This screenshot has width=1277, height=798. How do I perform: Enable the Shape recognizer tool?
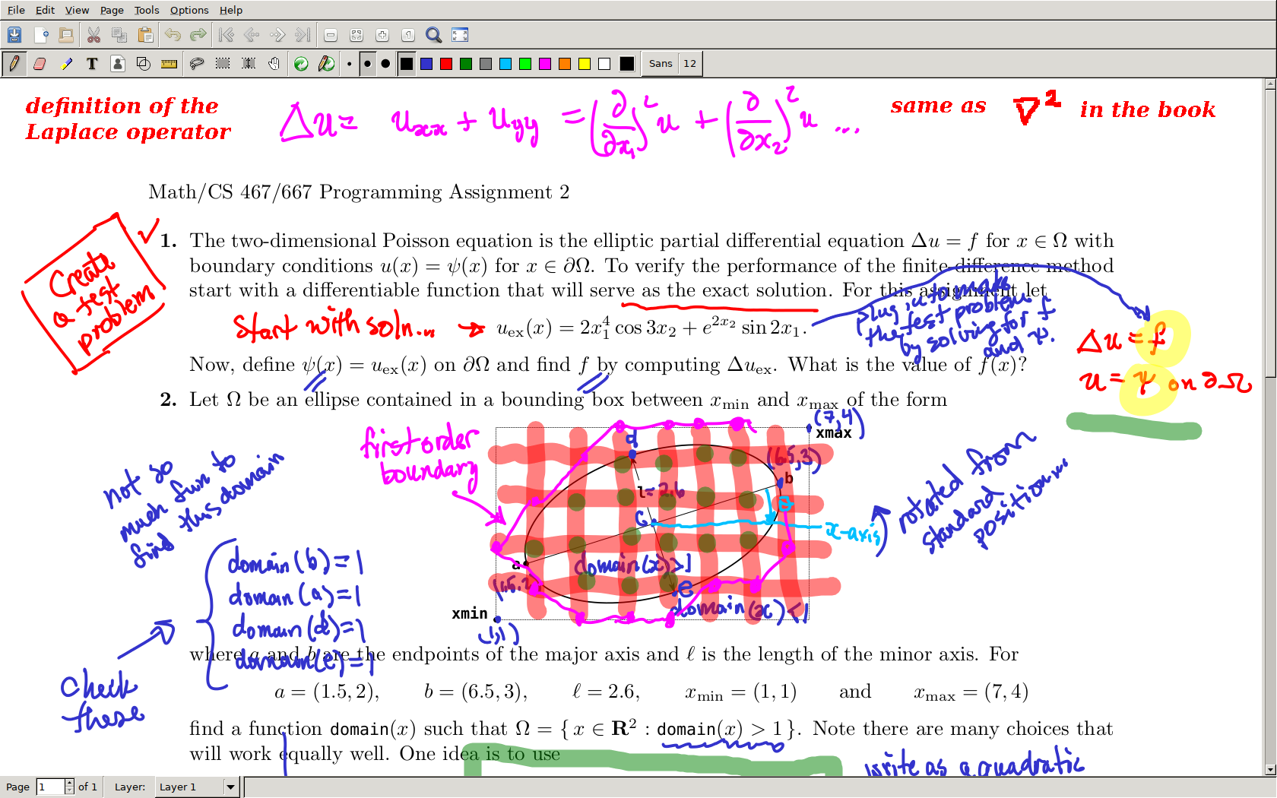point(143,64)
